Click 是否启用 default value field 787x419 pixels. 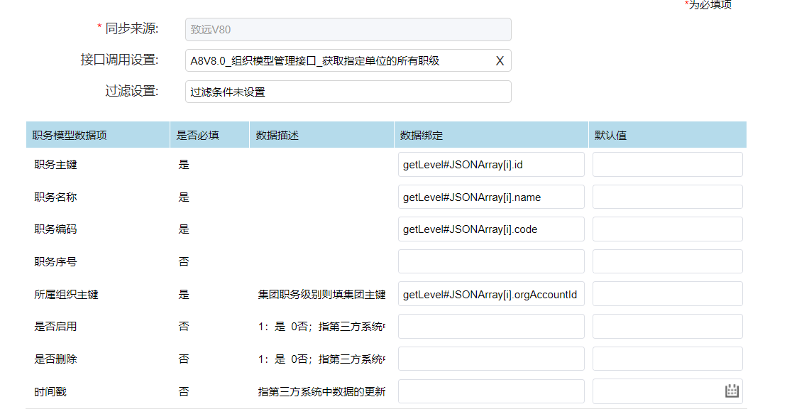tap(668, 327)
